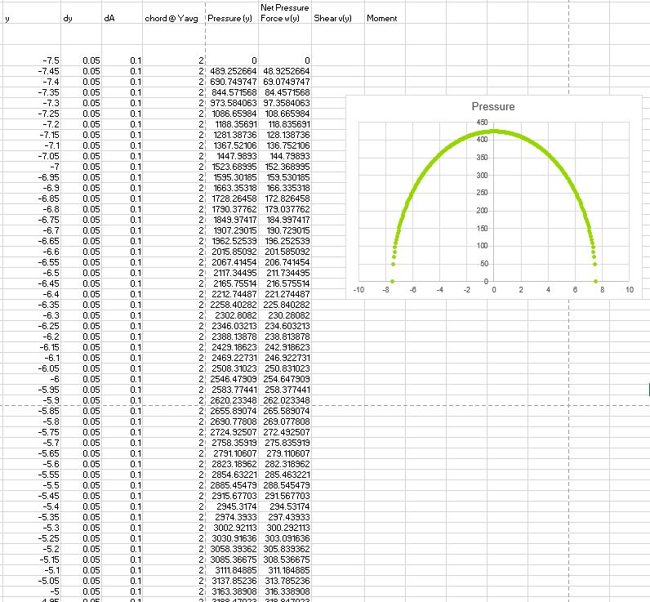Select pressure cell 2583.77441

point(232,390)
